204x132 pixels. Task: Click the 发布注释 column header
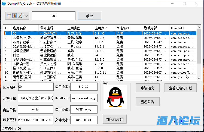(52, 28)
